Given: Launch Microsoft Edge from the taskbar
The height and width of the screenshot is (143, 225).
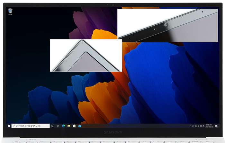Looking at the screenshot, I should click(x=63, y=126).
